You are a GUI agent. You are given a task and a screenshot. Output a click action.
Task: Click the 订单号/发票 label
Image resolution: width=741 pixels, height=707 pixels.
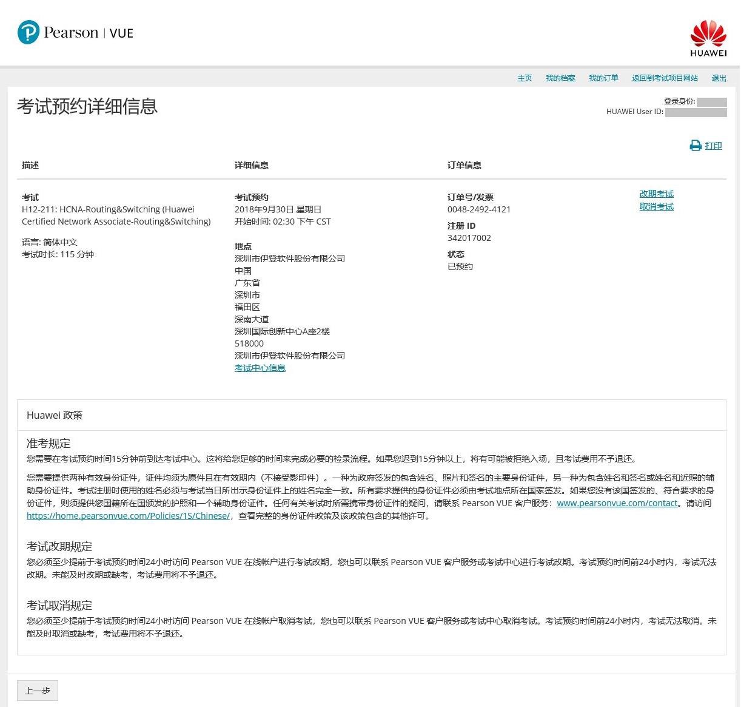click(471, 197)
